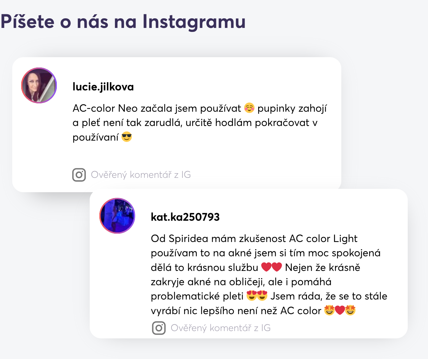Image resolution: width=428 pixels, height=359 pixels.
Task: Open lucie.jilkova's profile picture
Action: point(39,85)
